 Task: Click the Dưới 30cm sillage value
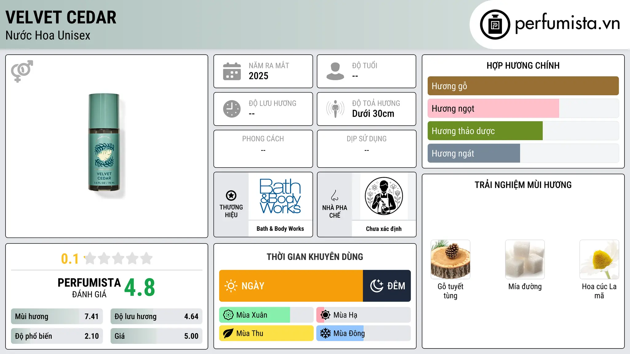373,114
